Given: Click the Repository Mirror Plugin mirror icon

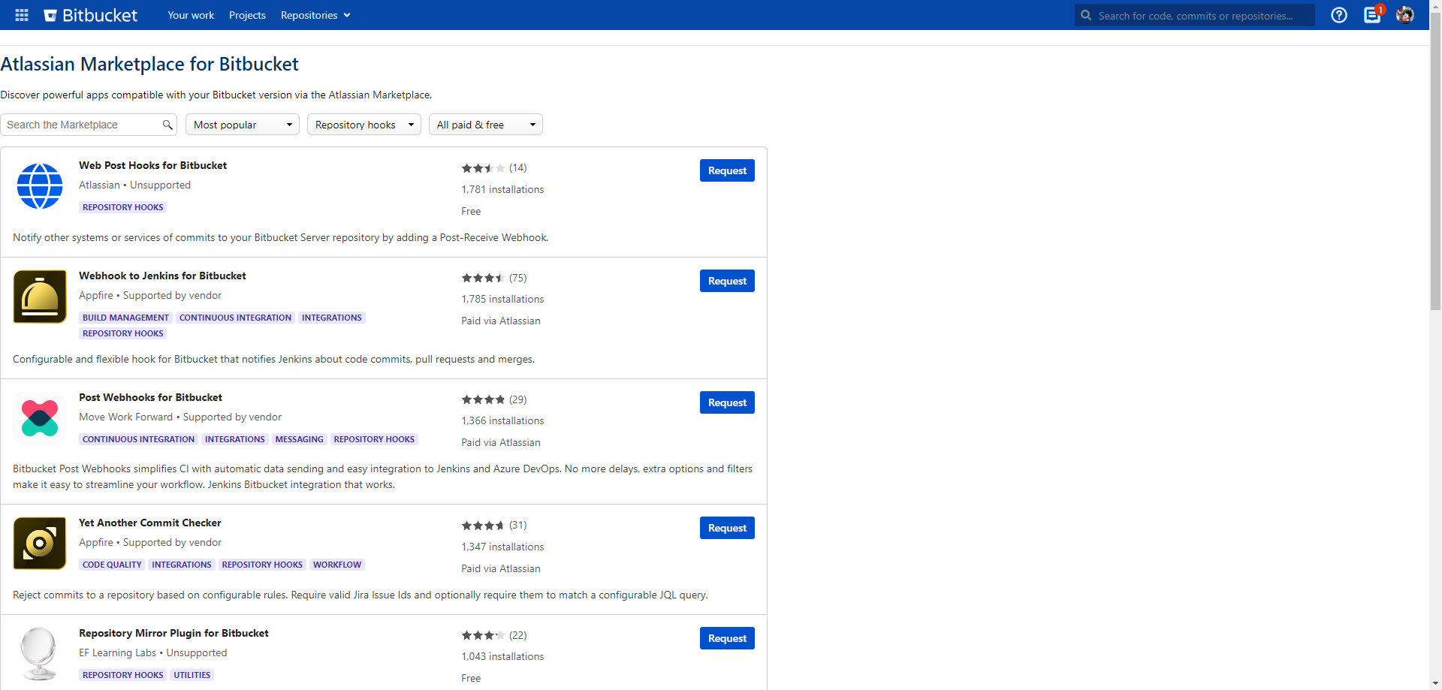Looking at the screenshot, I should [40, 654].
